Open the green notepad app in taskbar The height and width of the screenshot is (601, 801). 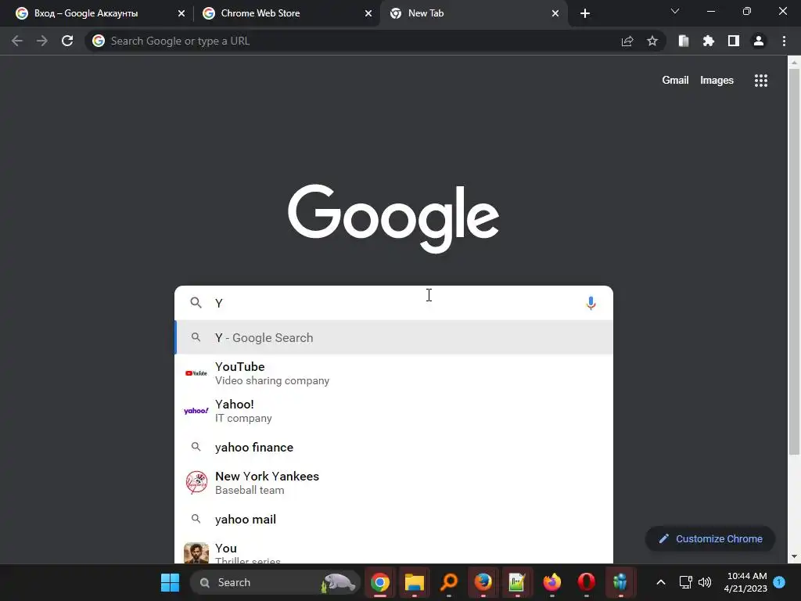(517, 582)
